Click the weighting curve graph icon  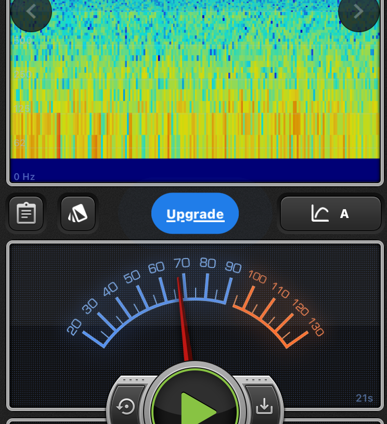point(320,213)
